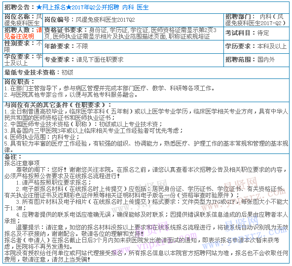Click the 性别要求 不限 cell
Image resolution: width=292 pixels, height=266 pixels.
[23, 46]
